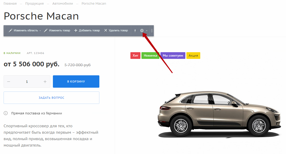Expand the arrow next to the gear icon

[147, 31]
